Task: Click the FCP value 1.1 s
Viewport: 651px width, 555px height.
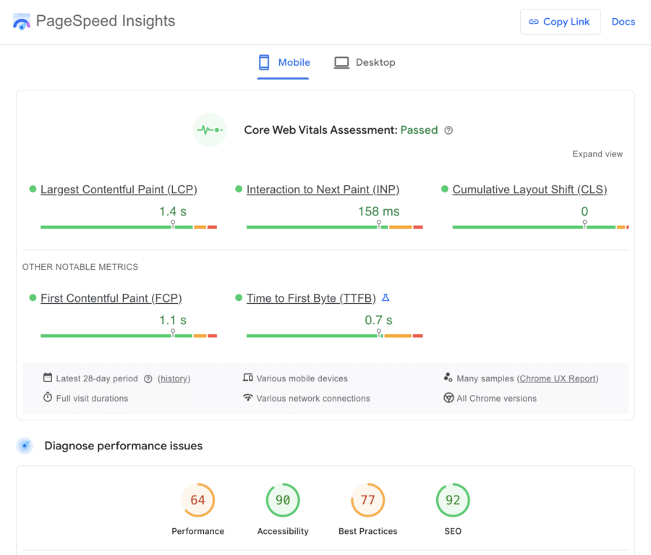Action: click(x=173, y=321)
